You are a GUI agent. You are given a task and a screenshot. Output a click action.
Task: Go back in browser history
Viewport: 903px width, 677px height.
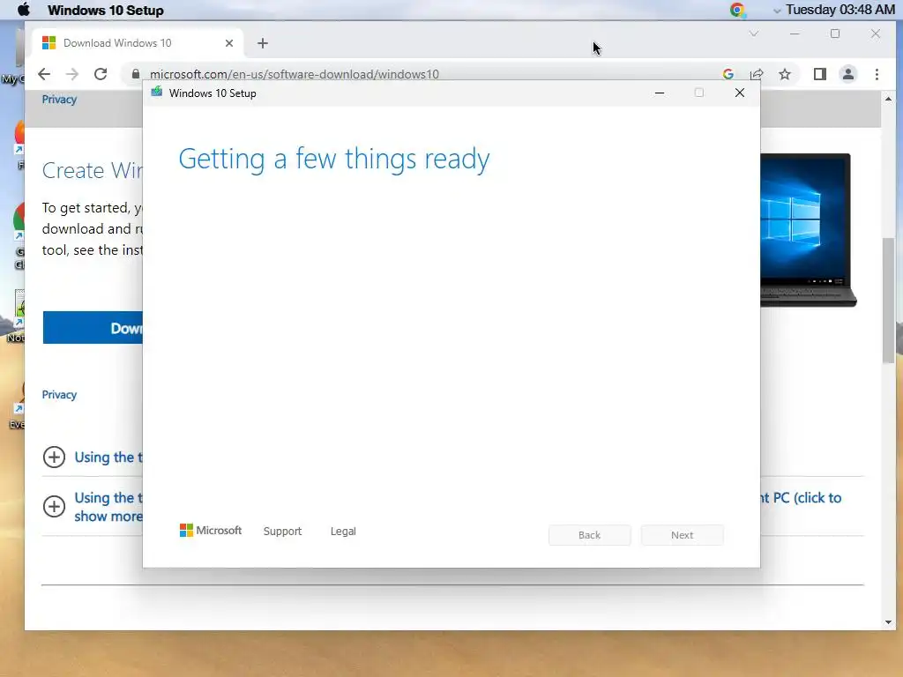pyautogui.click(x=44, y=74)
